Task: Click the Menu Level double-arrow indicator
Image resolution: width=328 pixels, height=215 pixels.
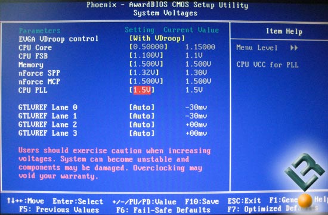Action: click(x=294, y=48)
